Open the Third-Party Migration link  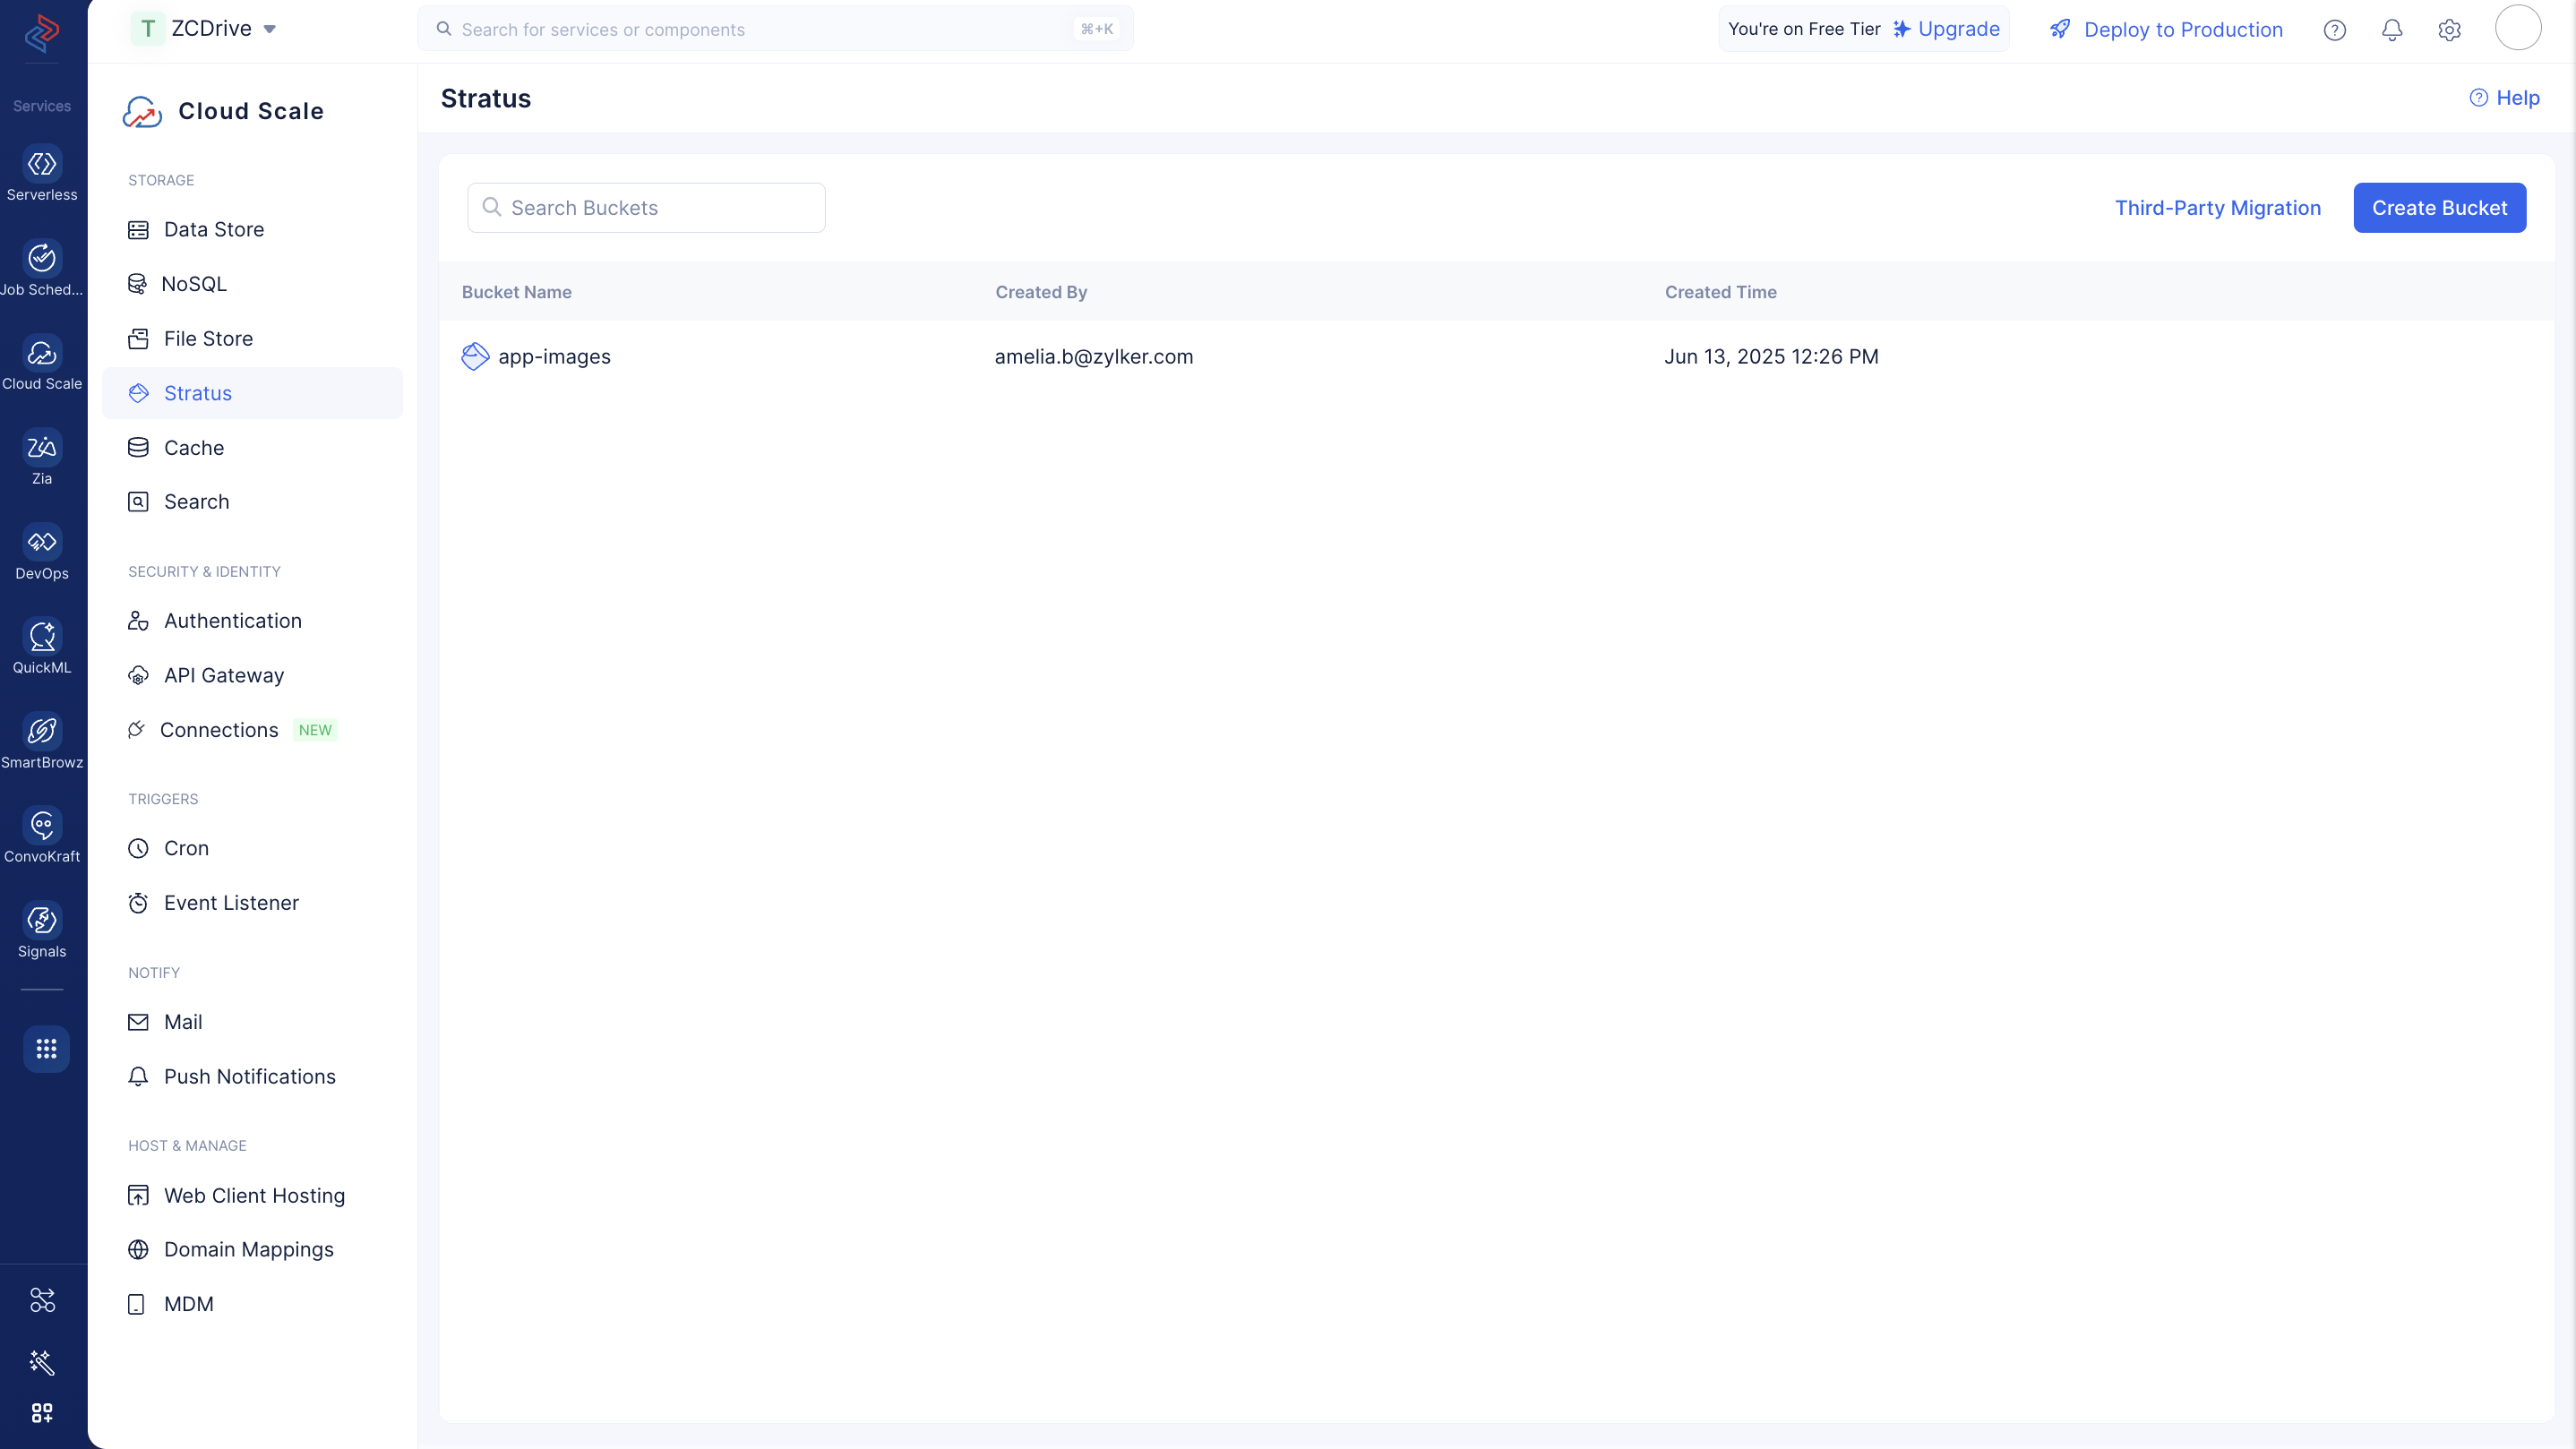2217,208
